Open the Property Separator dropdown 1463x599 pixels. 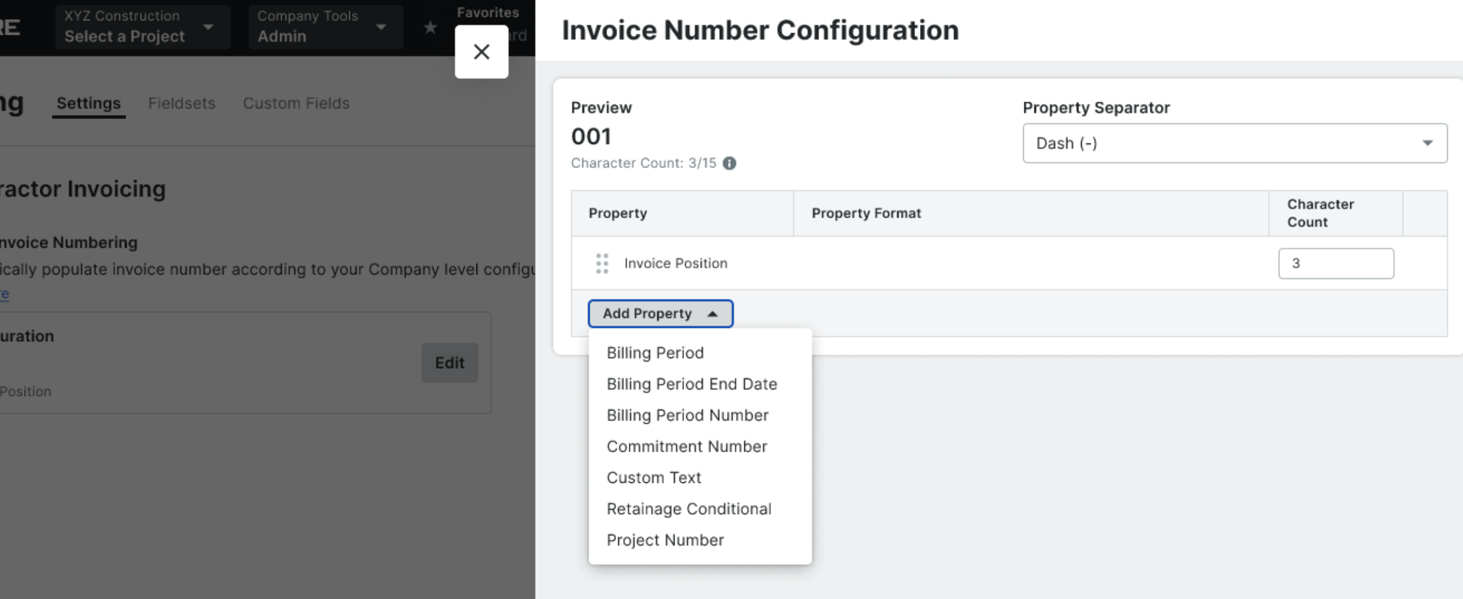click(x=1234, y=143)
